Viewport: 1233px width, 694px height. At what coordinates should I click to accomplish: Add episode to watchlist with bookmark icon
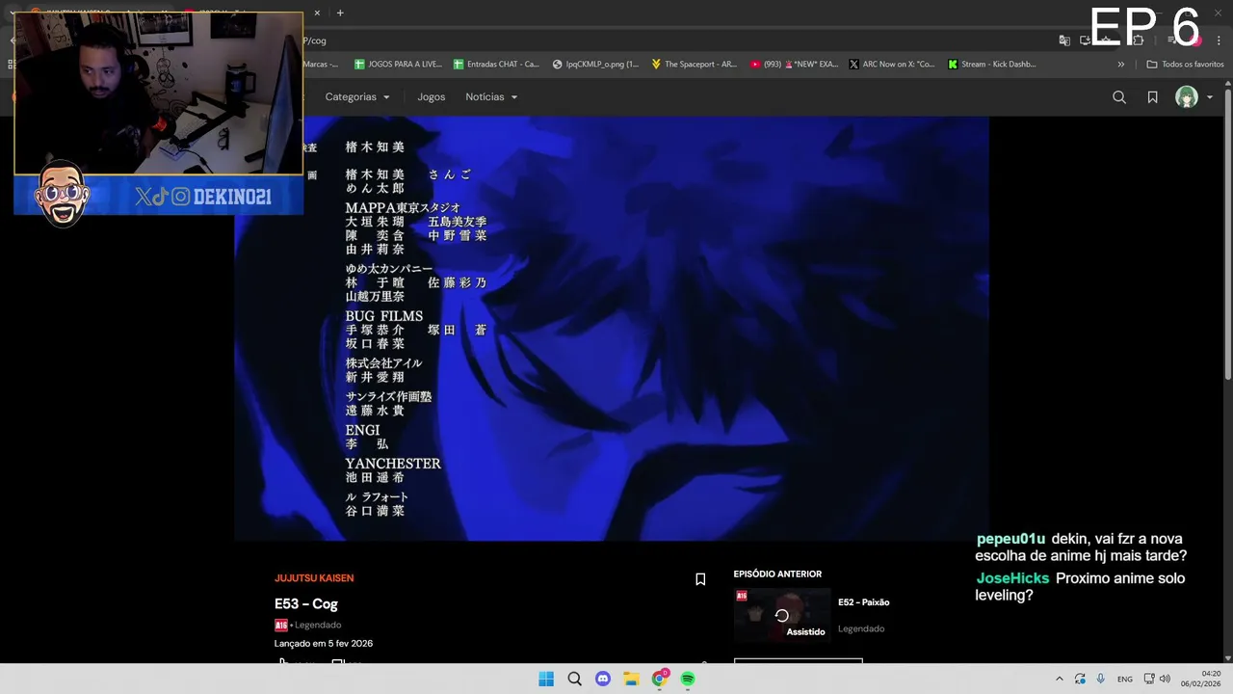coord(700,579)
